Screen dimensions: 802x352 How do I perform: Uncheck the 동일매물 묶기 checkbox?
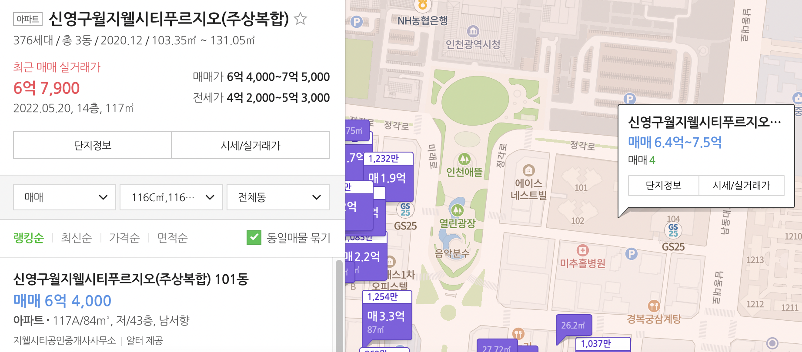pyautogui.click(x=254, y=238)
